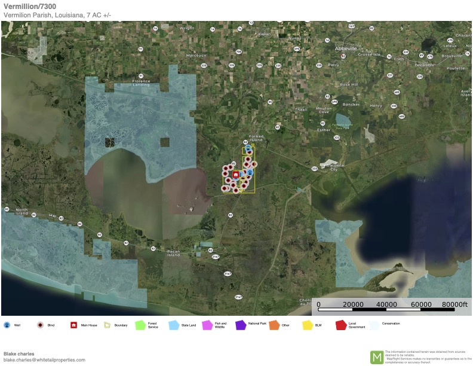Select the well marker below Forked Island label
This screenshot has height=366, width=473.
(x=248, y=147)
